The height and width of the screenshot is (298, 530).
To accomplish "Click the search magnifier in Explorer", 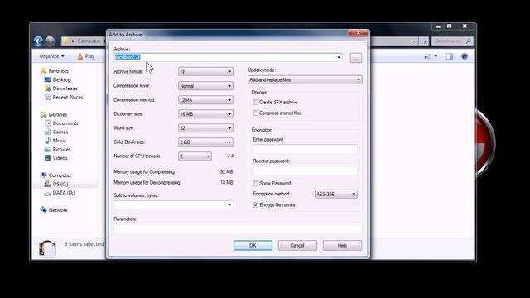I will (468, 41).
